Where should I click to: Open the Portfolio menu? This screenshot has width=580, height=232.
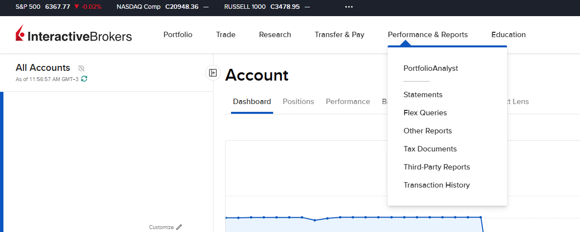(x=178, y=35)
